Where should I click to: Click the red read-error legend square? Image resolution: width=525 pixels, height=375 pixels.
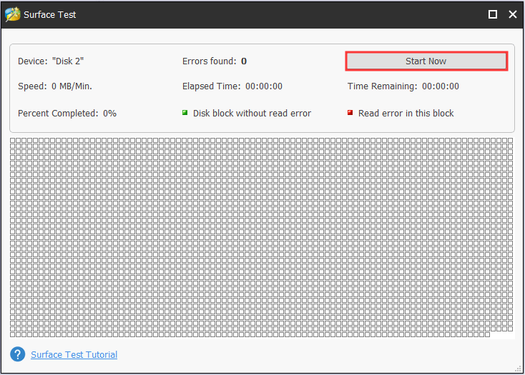click(x=350, y=113)
